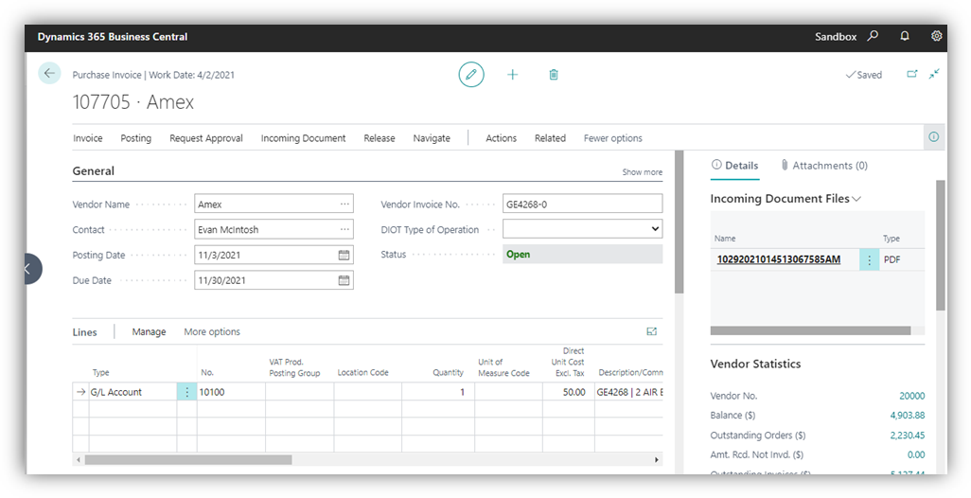Toggle FactBox pane info icon
The image size is (971, 498).
pos(934,137)
